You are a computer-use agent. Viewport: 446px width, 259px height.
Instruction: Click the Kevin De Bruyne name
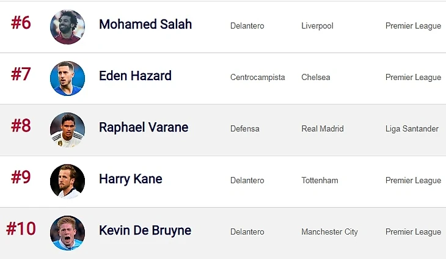tap(145, 231)
